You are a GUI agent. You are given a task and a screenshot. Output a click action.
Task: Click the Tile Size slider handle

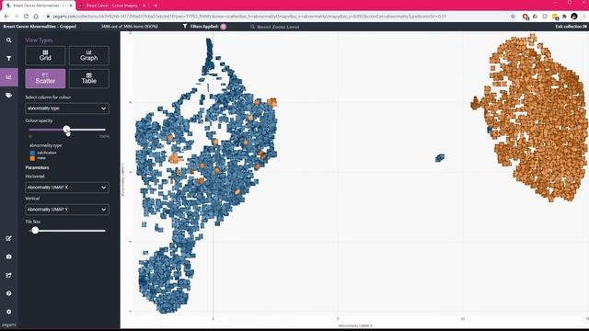[x=35, y=231]
